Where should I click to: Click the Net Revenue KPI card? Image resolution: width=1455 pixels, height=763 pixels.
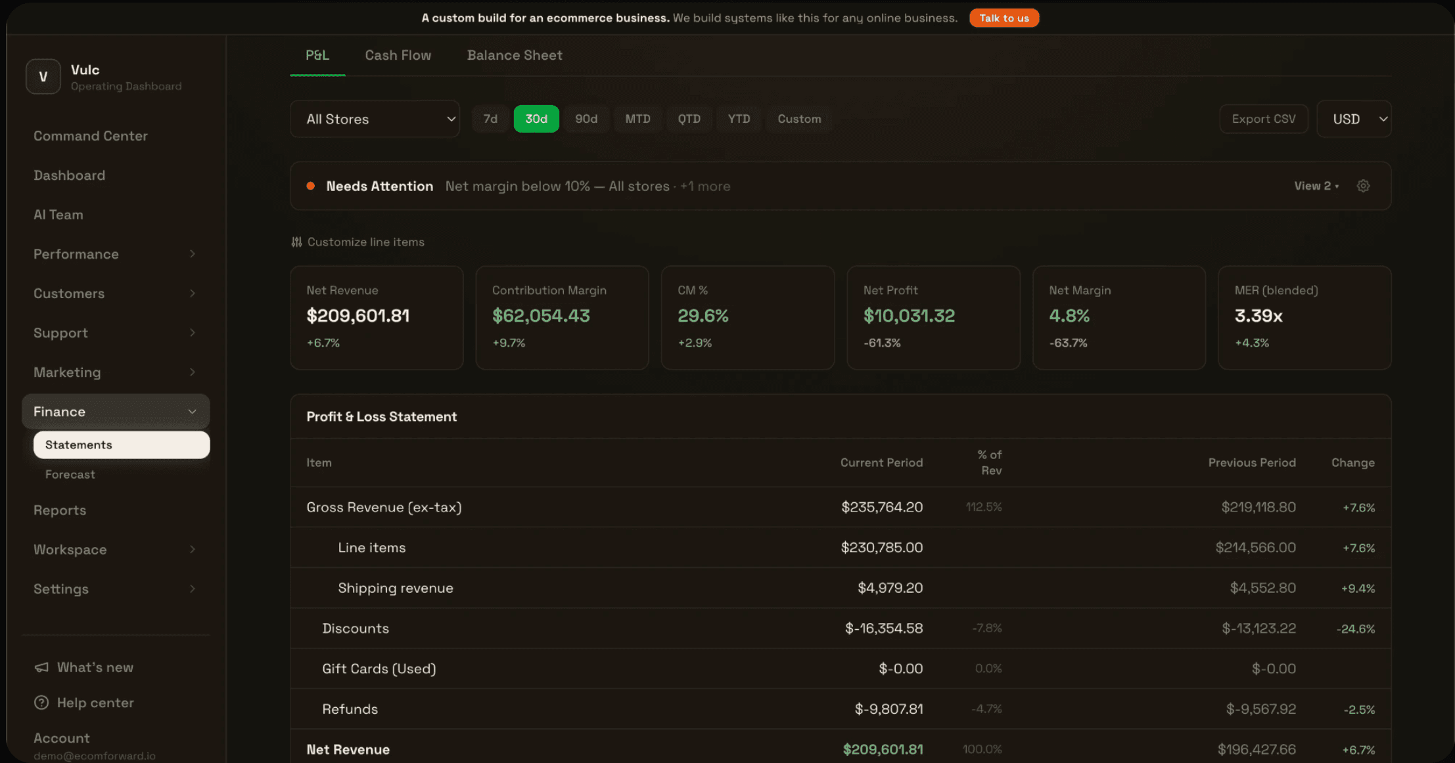(x=377, y=318)
